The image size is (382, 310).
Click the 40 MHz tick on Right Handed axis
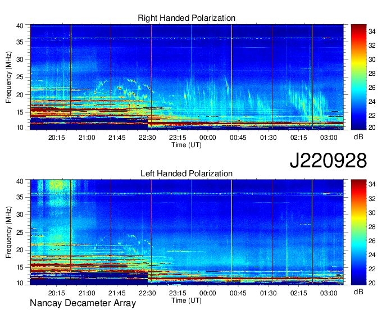[x=20, y=26]
